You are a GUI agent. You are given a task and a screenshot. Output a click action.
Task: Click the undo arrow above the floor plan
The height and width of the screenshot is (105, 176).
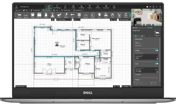tap(75, 20)
